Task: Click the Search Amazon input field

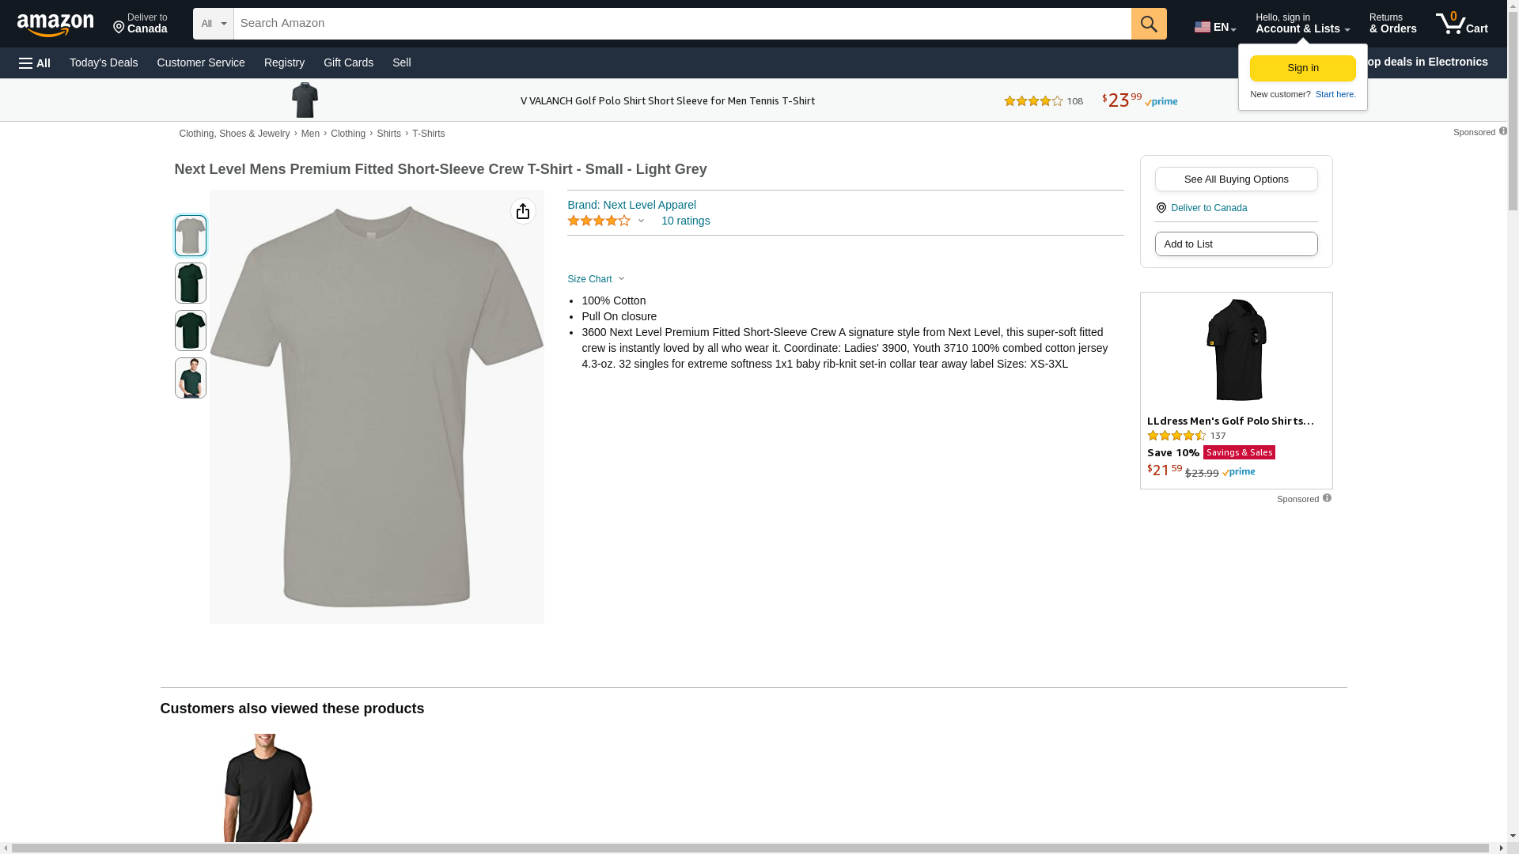Action: tap(682, 24)
